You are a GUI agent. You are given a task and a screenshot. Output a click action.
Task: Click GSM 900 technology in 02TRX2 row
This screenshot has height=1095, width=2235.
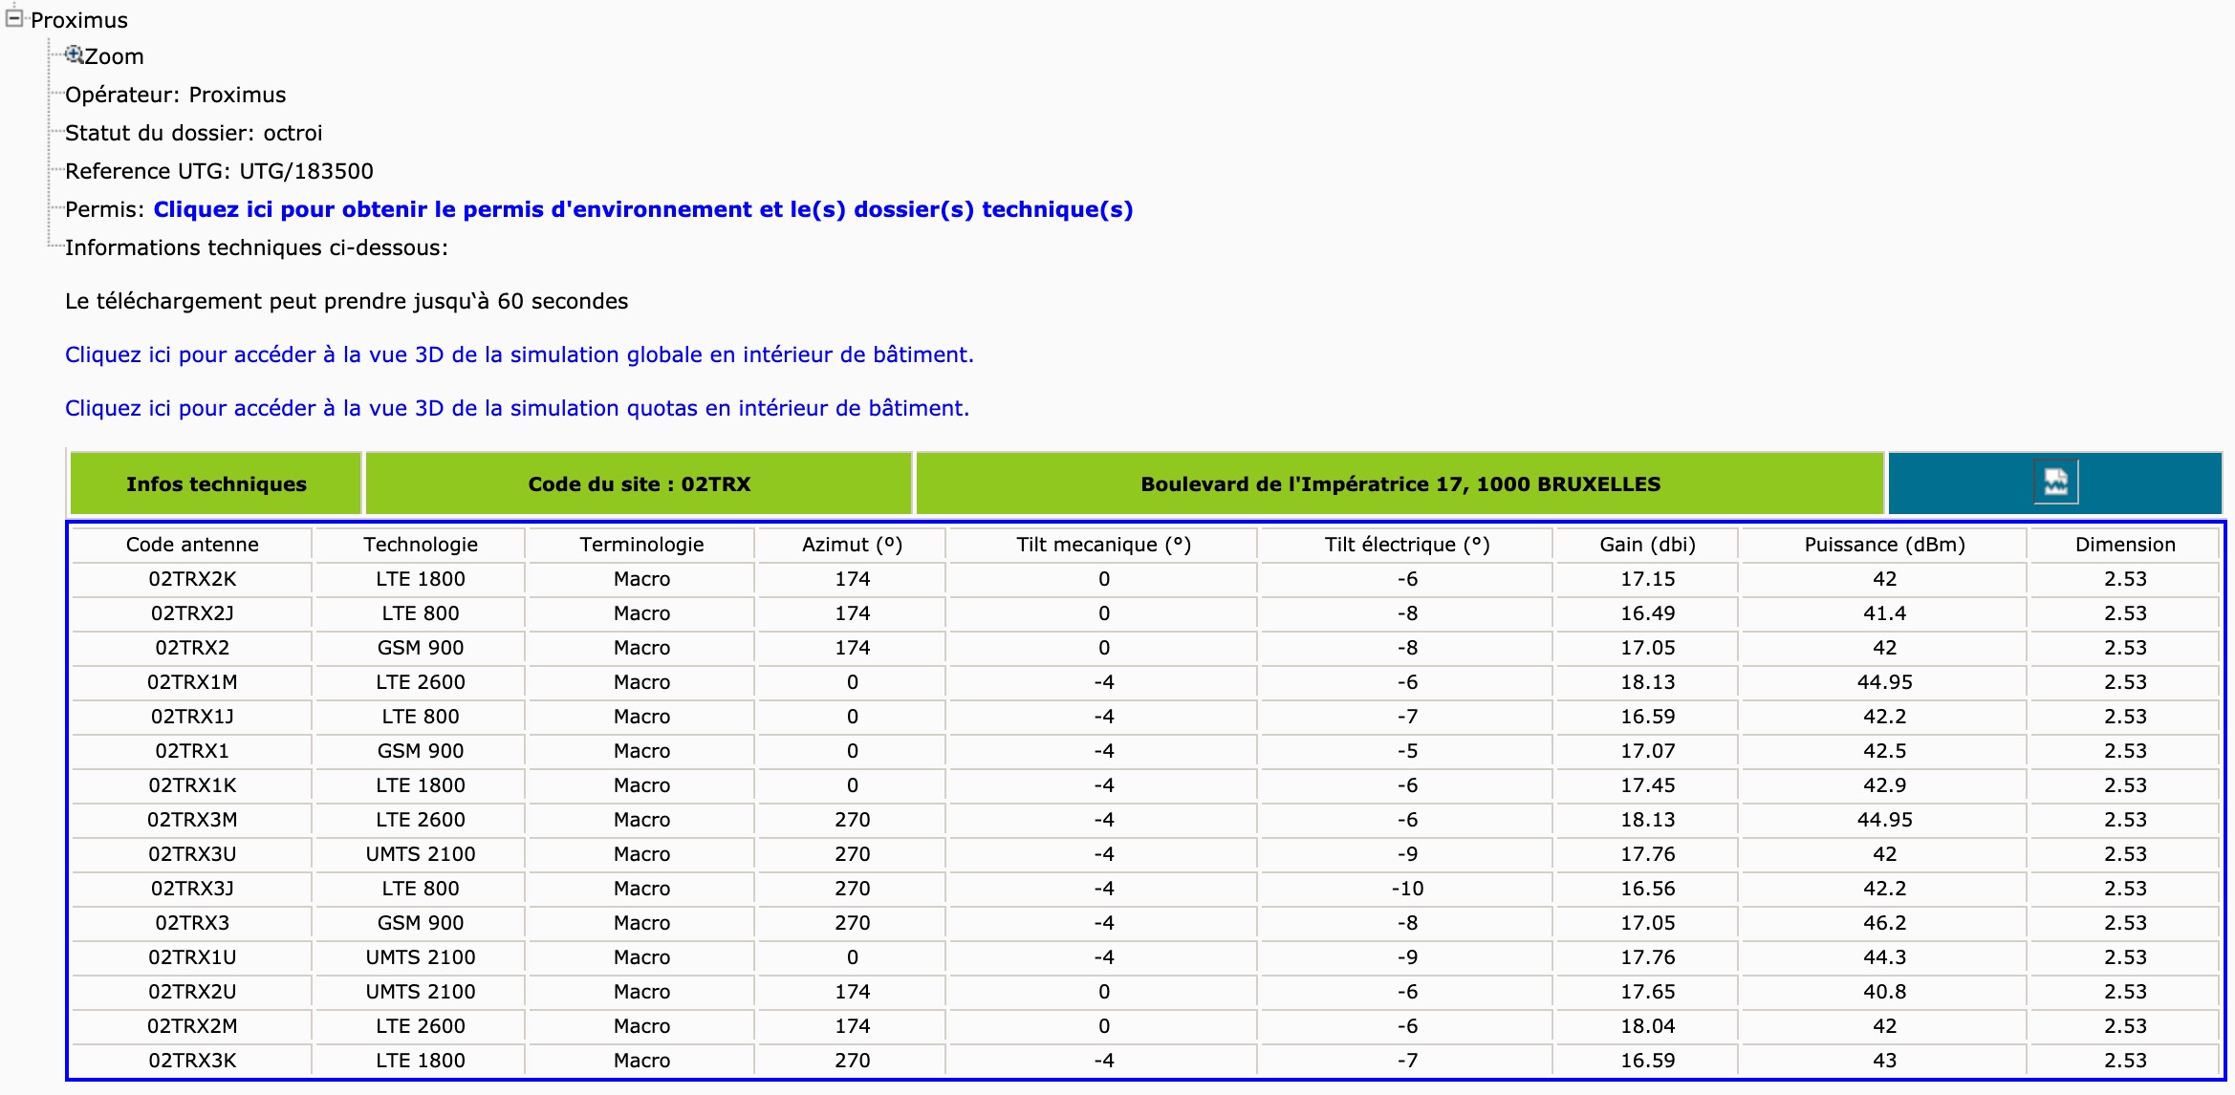click(x=420, y=648)
